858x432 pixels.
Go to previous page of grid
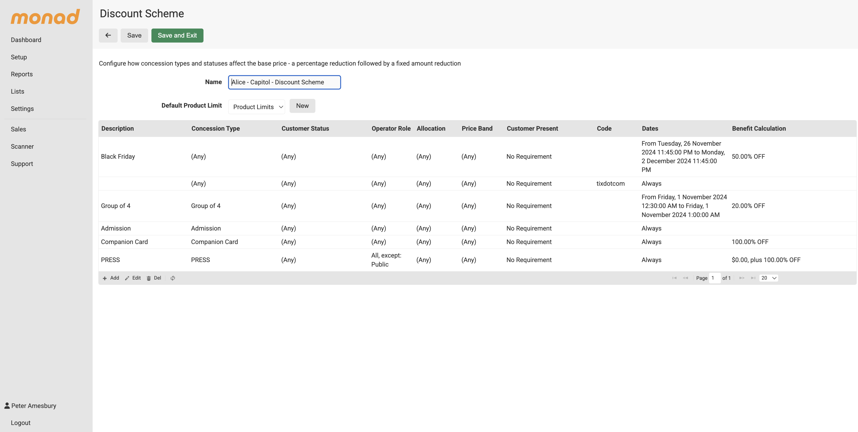685,278
